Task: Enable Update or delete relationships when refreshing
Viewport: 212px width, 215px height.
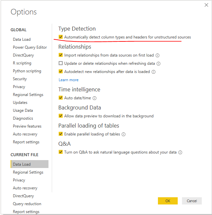Action: coord(61,63)
